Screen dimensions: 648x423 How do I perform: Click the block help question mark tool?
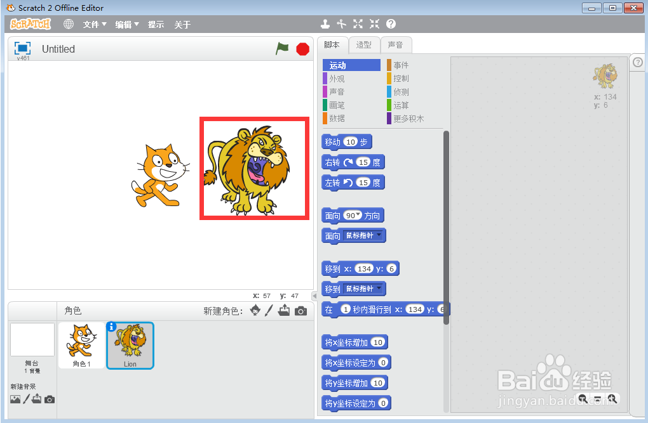[x=391, y=24]
